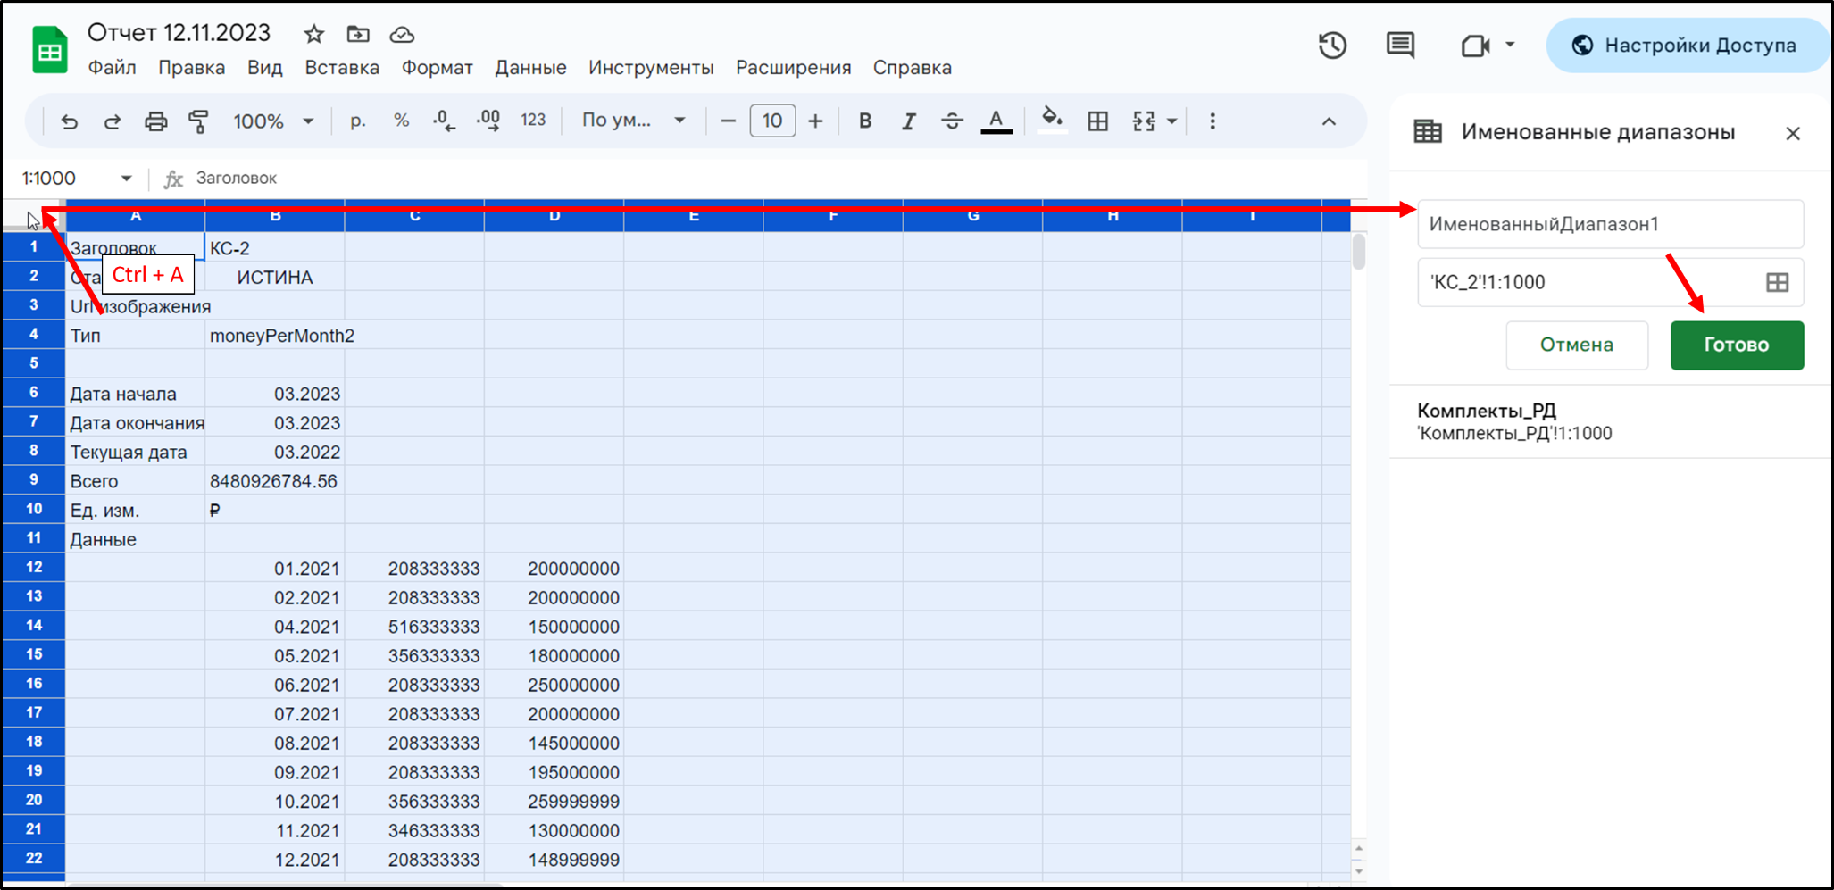Toggle Italic formatting
Viewport: 1834px width, 890px height.
tap(908, 121)
